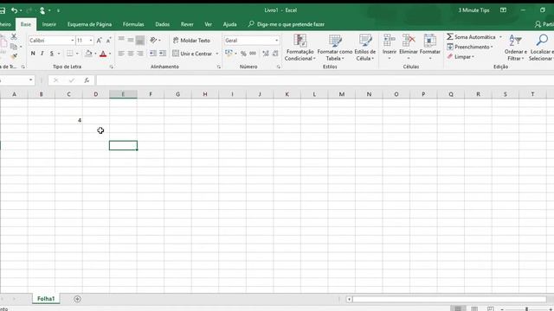This screenshot has height=311, width=554.
Task: Click the insert function fx icon
Action: coord(87,80)
